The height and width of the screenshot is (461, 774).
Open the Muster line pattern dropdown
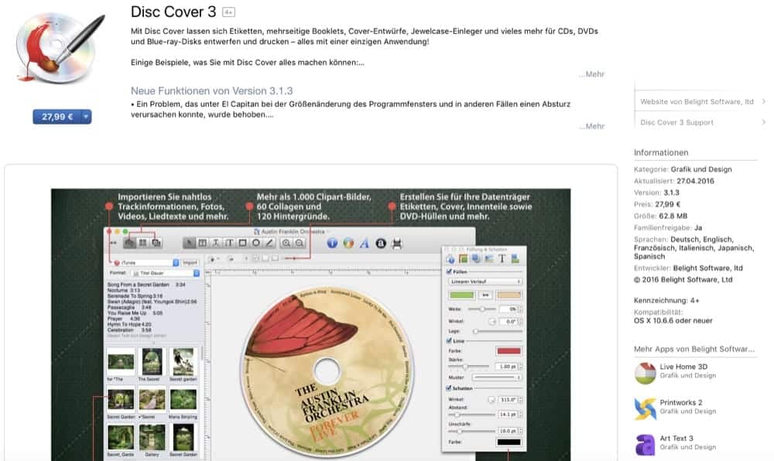497,377
